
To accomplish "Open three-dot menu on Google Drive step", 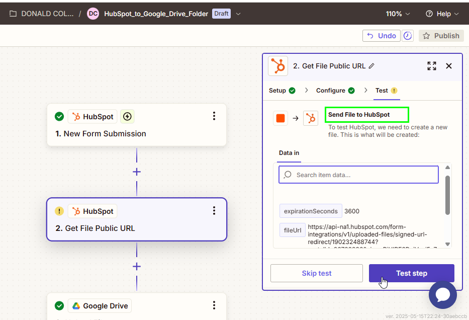I will 214,305.
